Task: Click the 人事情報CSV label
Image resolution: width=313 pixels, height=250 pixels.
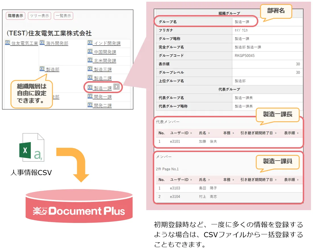Action: coord(31,172)
